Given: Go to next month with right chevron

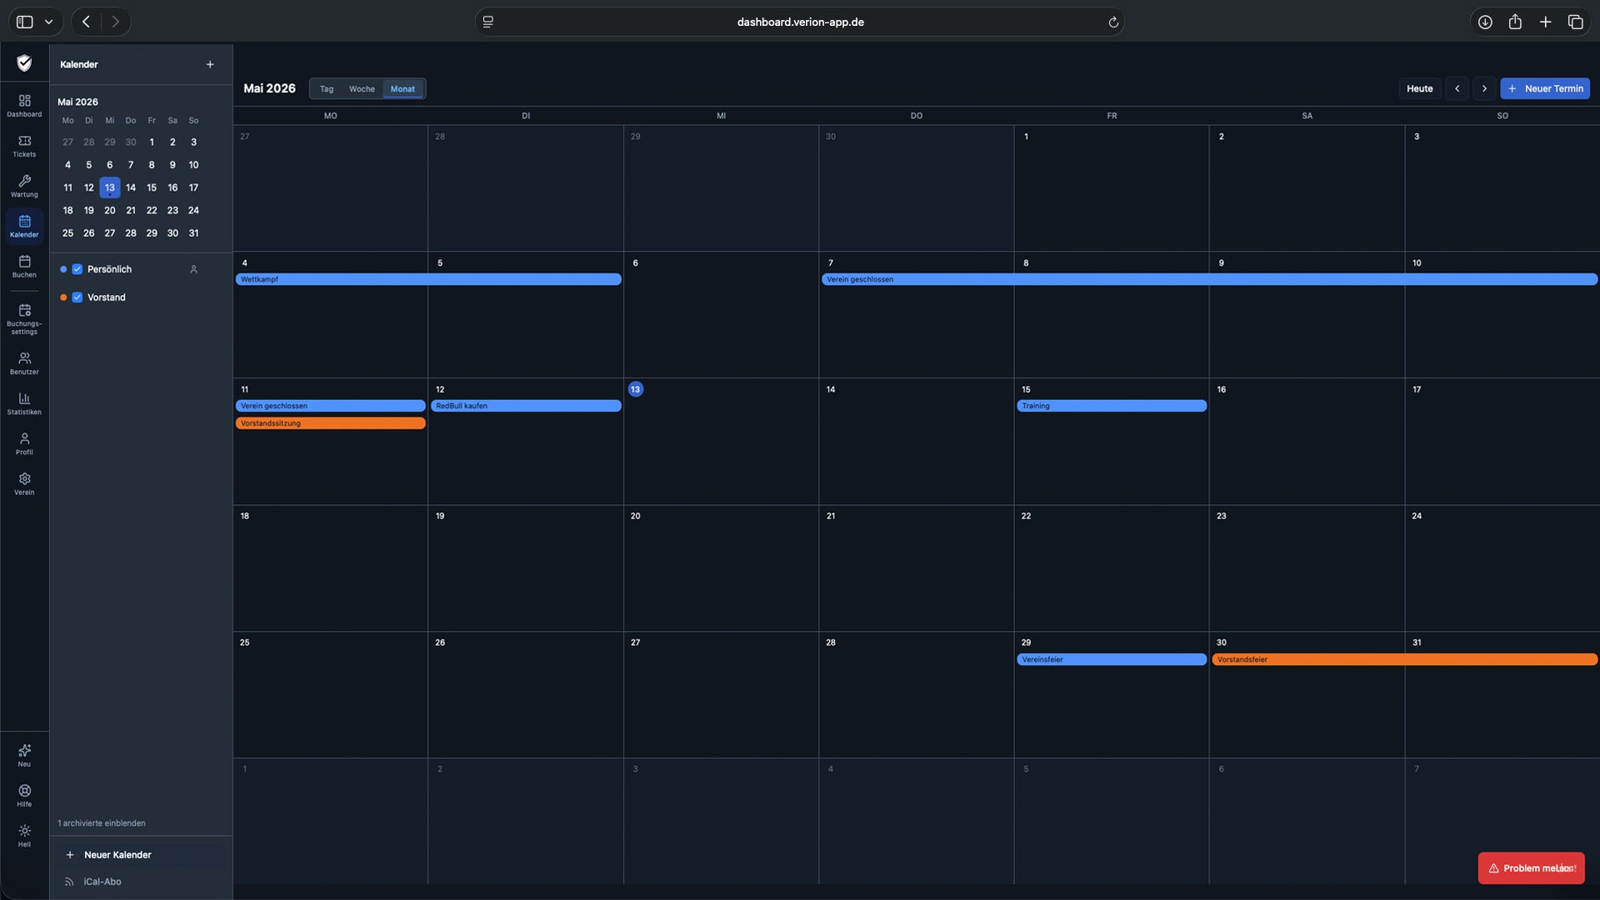Looking at the screenshot, I should click(1484, 88).
